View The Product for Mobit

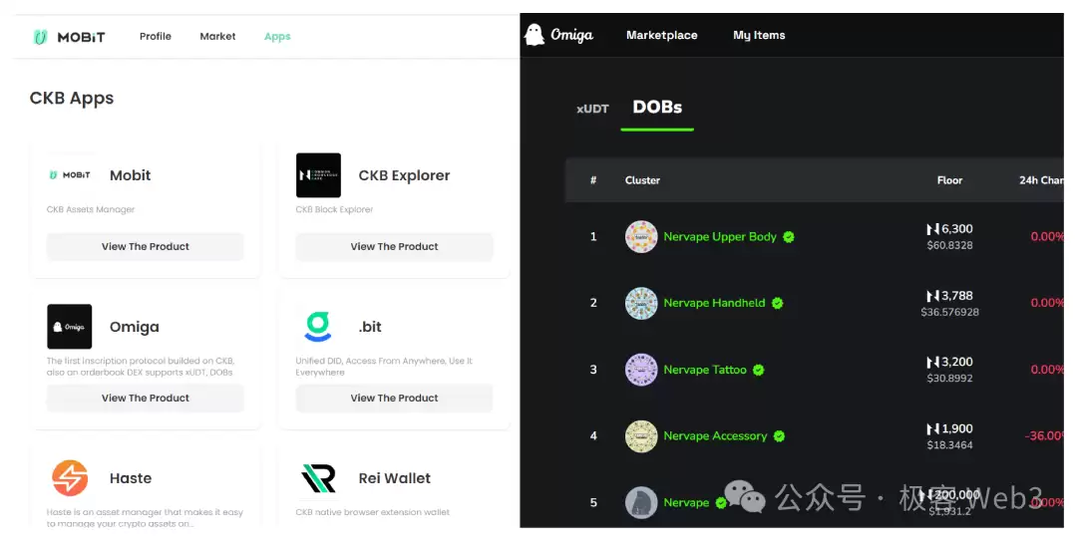pos(145,246)
